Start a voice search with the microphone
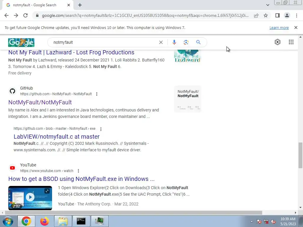 click(x=174, y=42)
